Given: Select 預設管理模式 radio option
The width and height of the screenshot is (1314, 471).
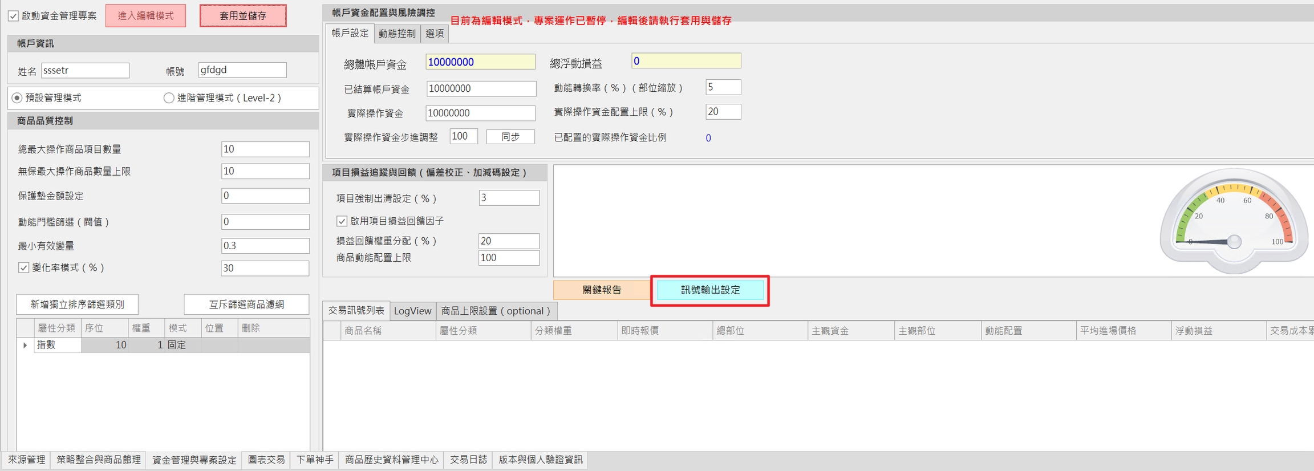Looking at the screenshot, I should coord(17,98).
